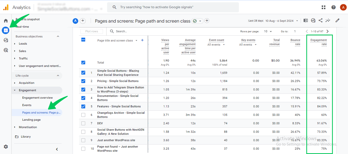This screenshot has width=348, height=154.
Task: Open the Advertising icon in the left rail
Action: [x=6, y=50]
